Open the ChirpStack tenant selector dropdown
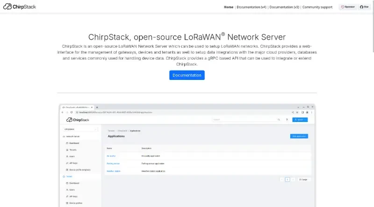The width and height of the screenshot is (374, 207). 80,129
